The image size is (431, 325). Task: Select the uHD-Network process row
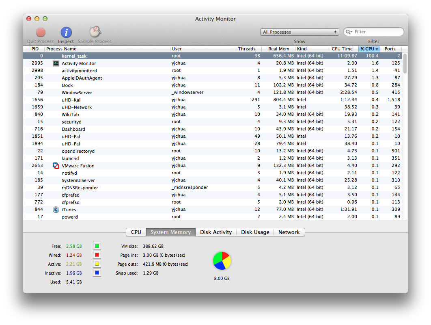[x=213, y=107]
